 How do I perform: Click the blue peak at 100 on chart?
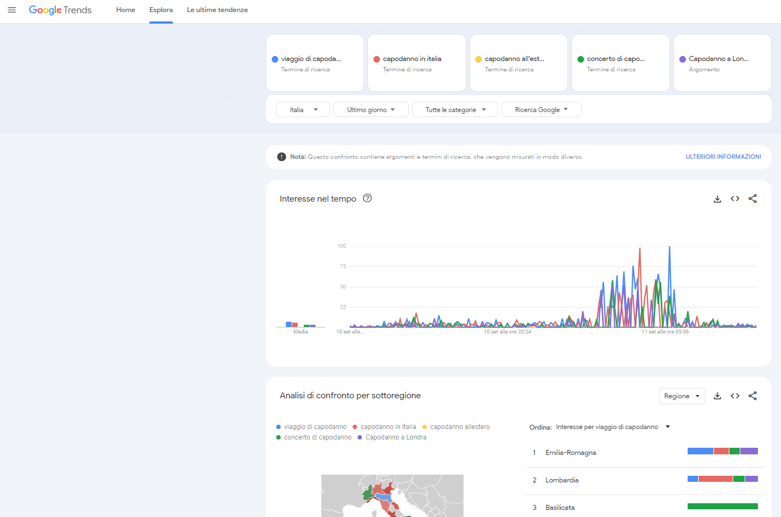pos(670,247)
